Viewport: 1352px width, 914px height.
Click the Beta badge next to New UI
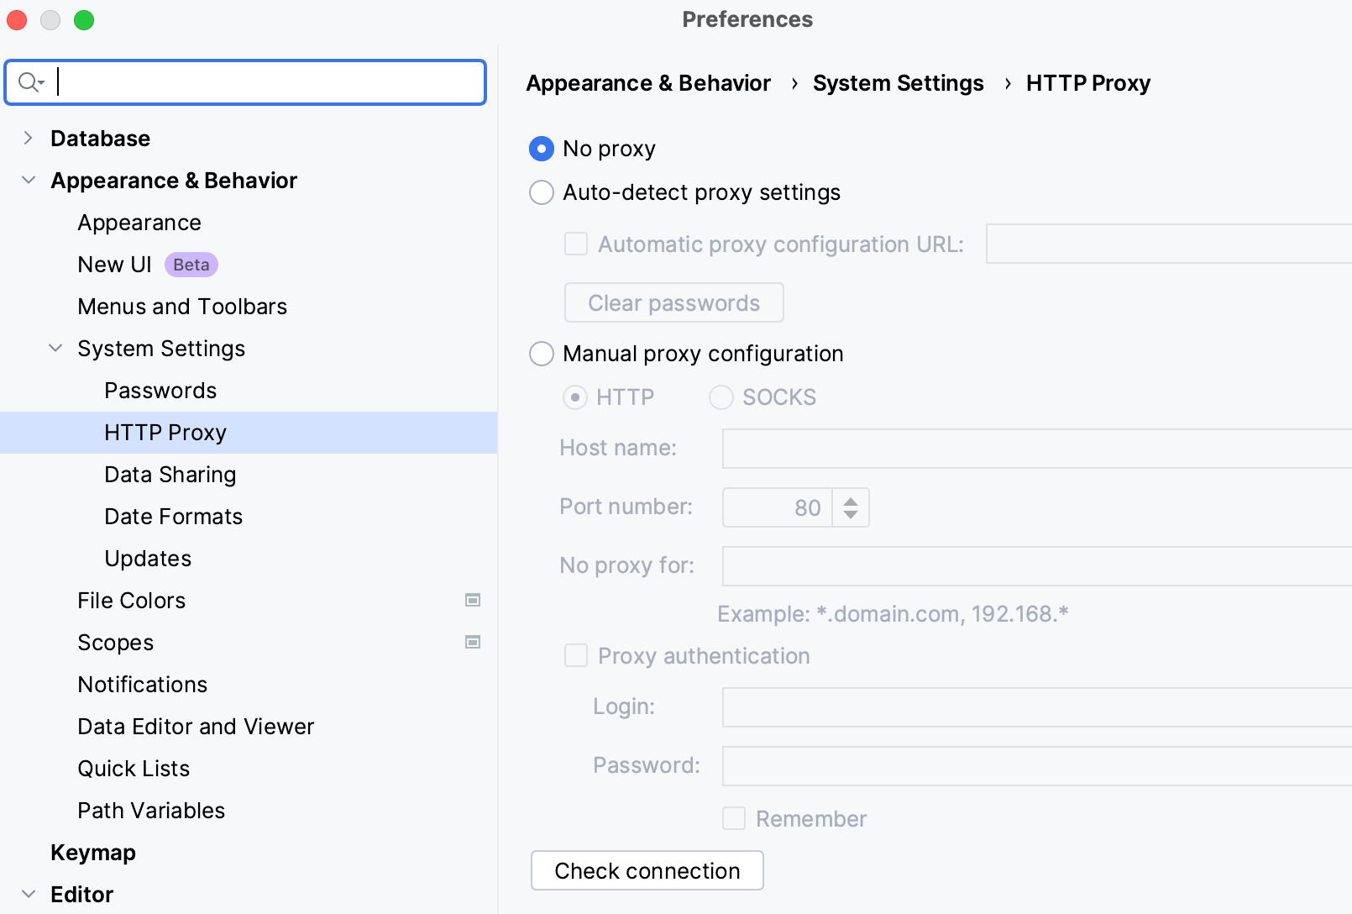[x=191, y=265]
